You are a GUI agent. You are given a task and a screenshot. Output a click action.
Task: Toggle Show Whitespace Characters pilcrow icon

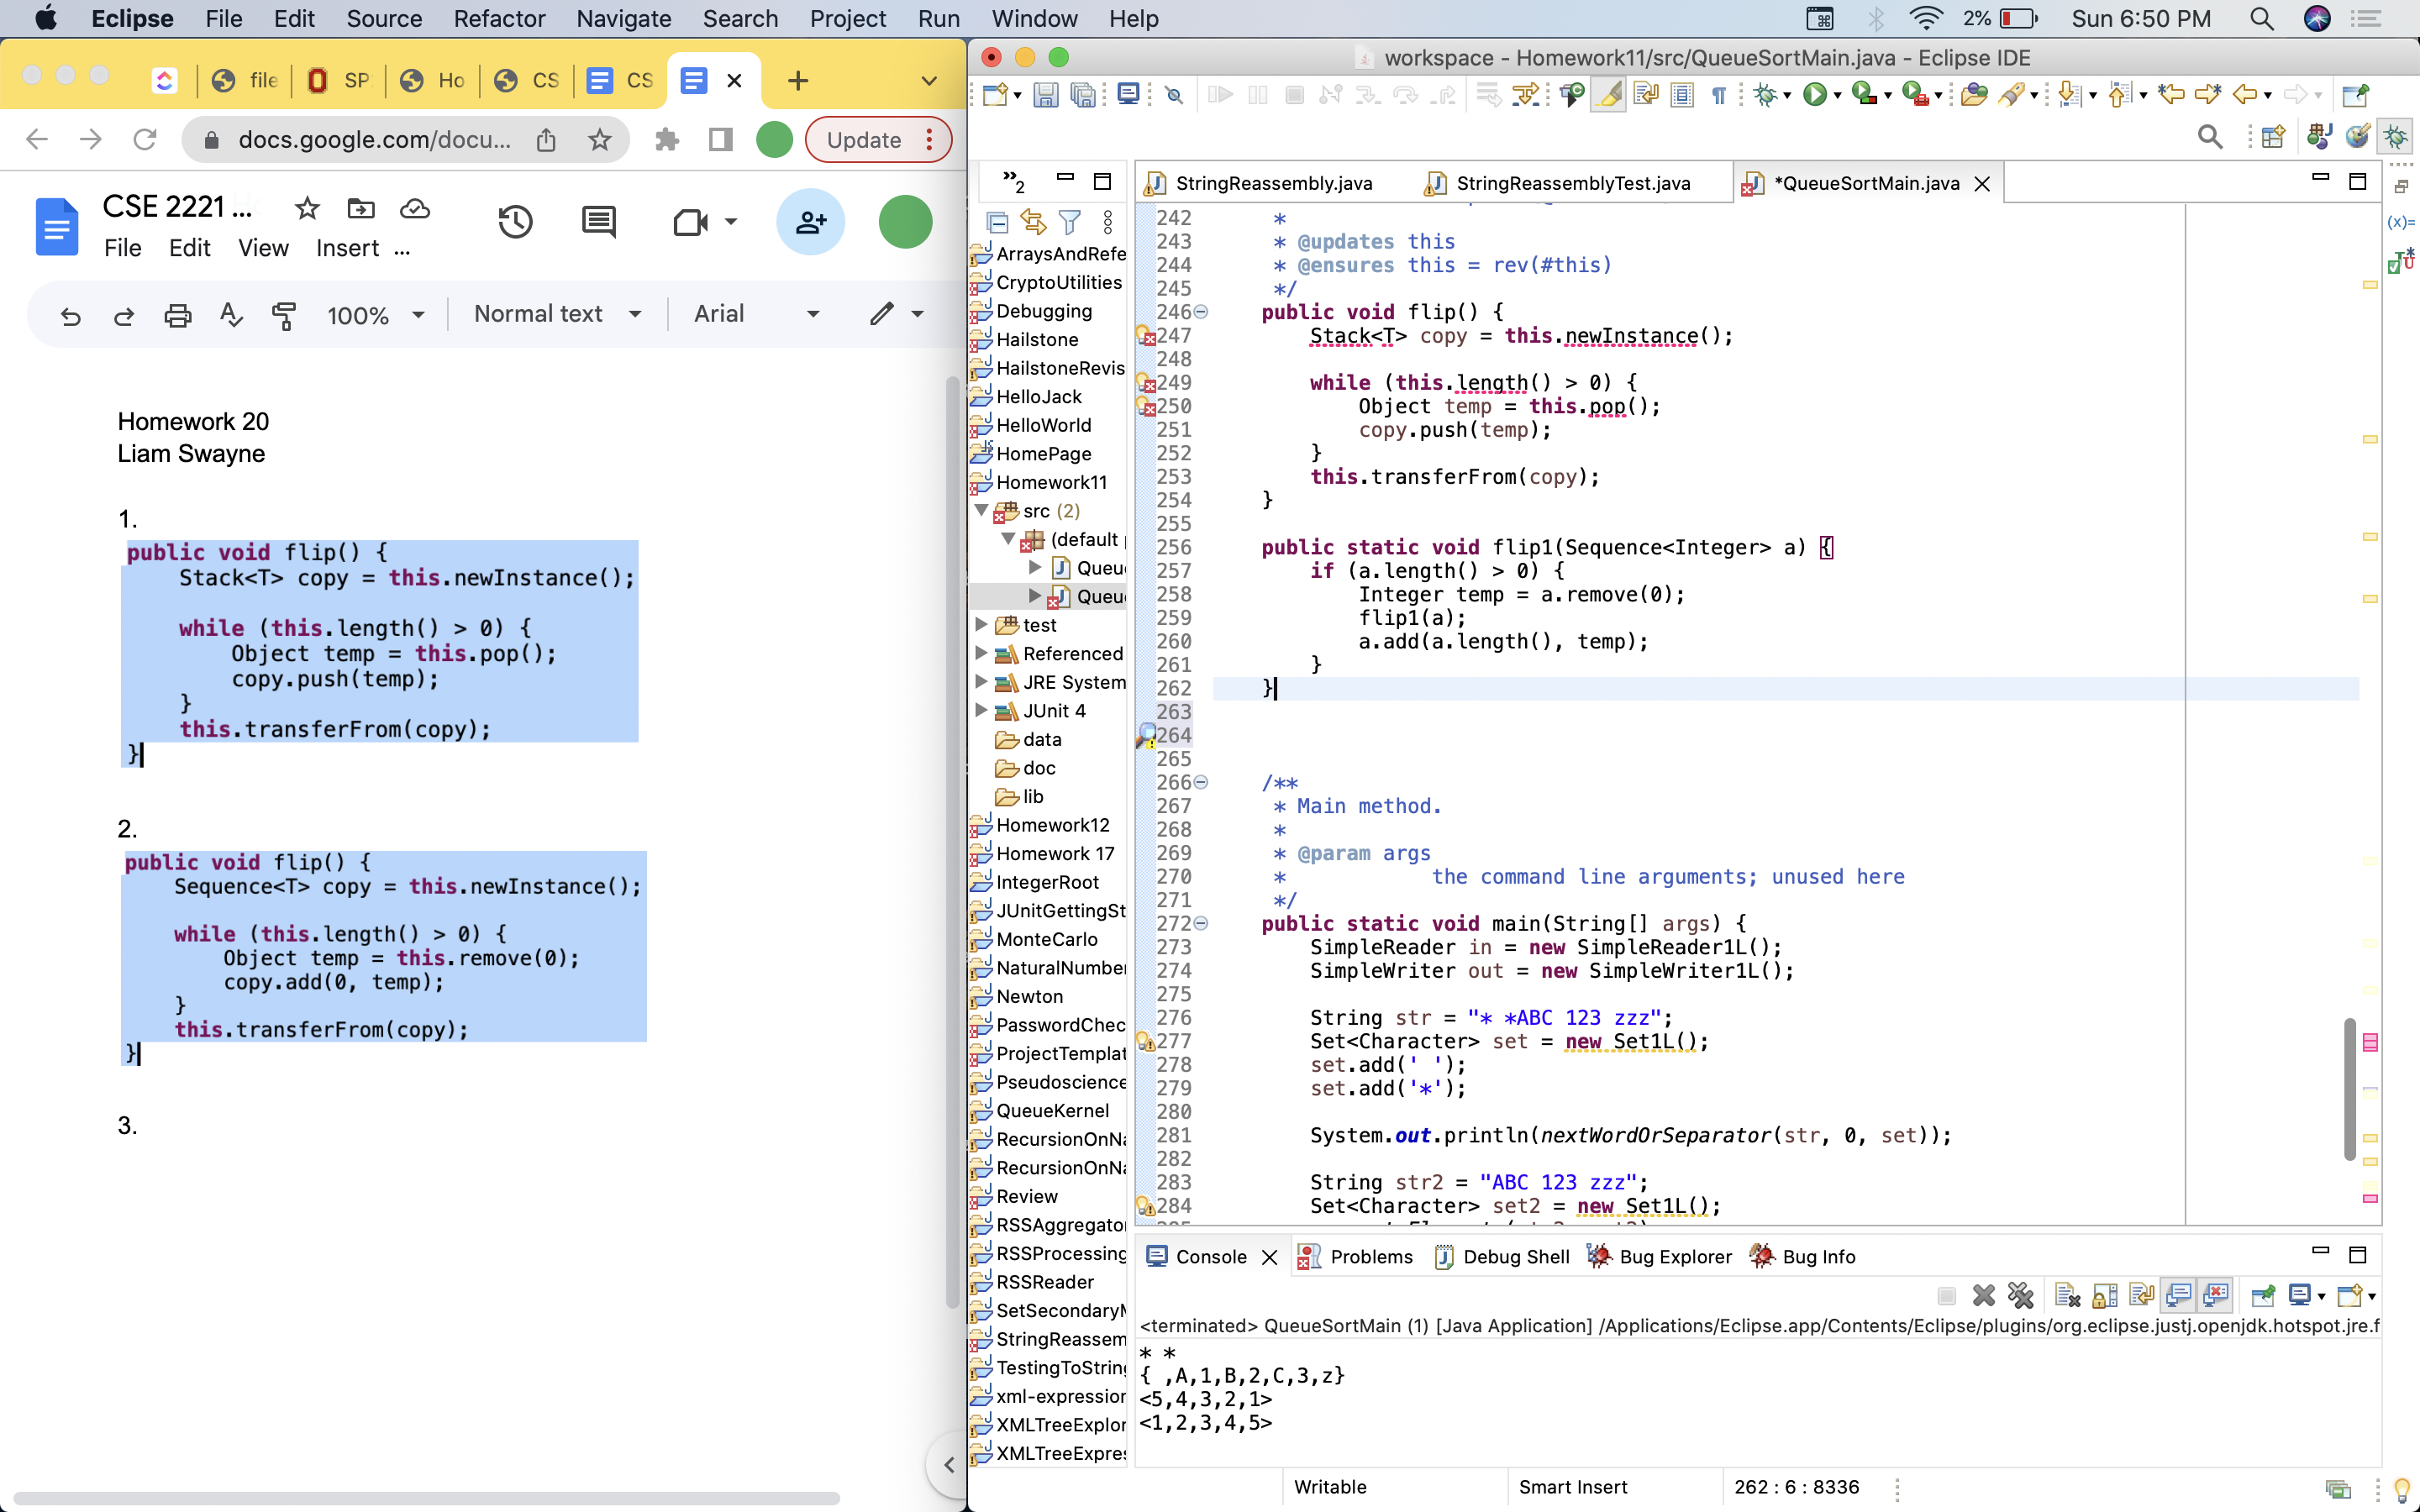(1718, 95)
